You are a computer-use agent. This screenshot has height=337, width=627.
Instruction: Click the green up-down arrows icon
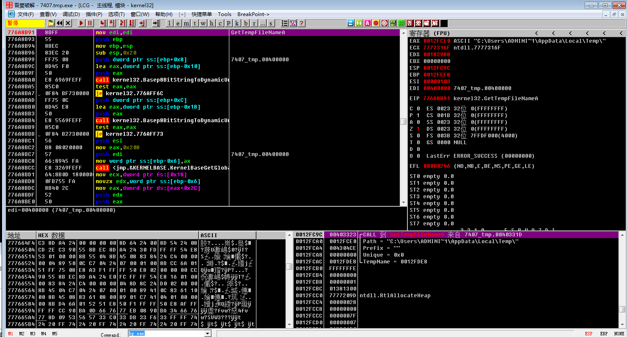click(359, 23)
